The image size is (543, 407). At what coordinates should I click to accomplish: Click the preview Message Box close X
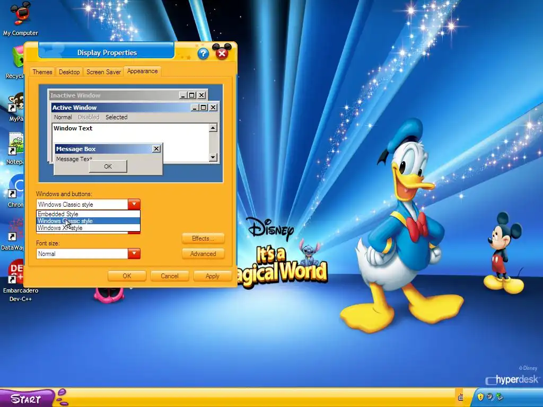tap(156, 149)
